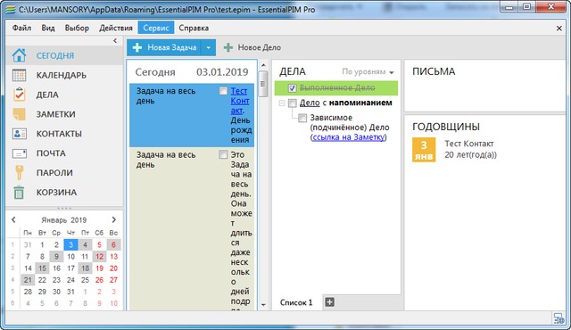Select January 12 in mini calendar

click(x=99, y=257)
